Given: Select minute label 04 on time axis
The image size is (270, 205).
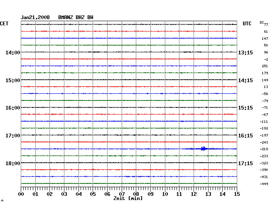Looking at the screenshot, I should [x=79, y=194].
